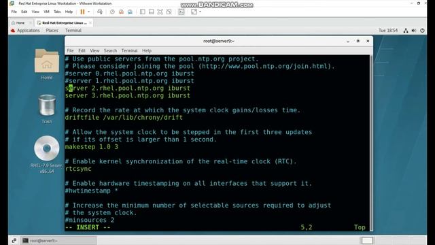This screenshot has height=245, width=435.
Task: Revert to snapshot using the orange clock icon
Action: (x=121, y=12)
